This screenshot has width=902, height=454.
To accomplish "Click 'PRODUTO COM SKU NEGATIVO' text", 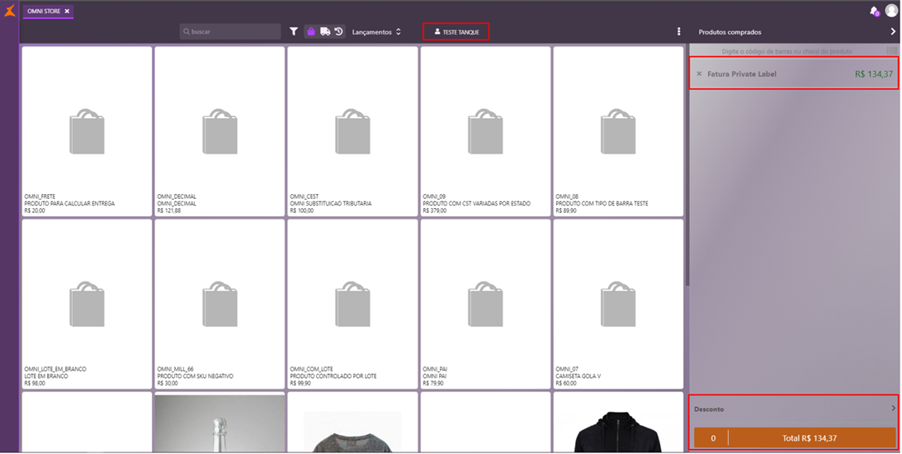I will (195, 376).
